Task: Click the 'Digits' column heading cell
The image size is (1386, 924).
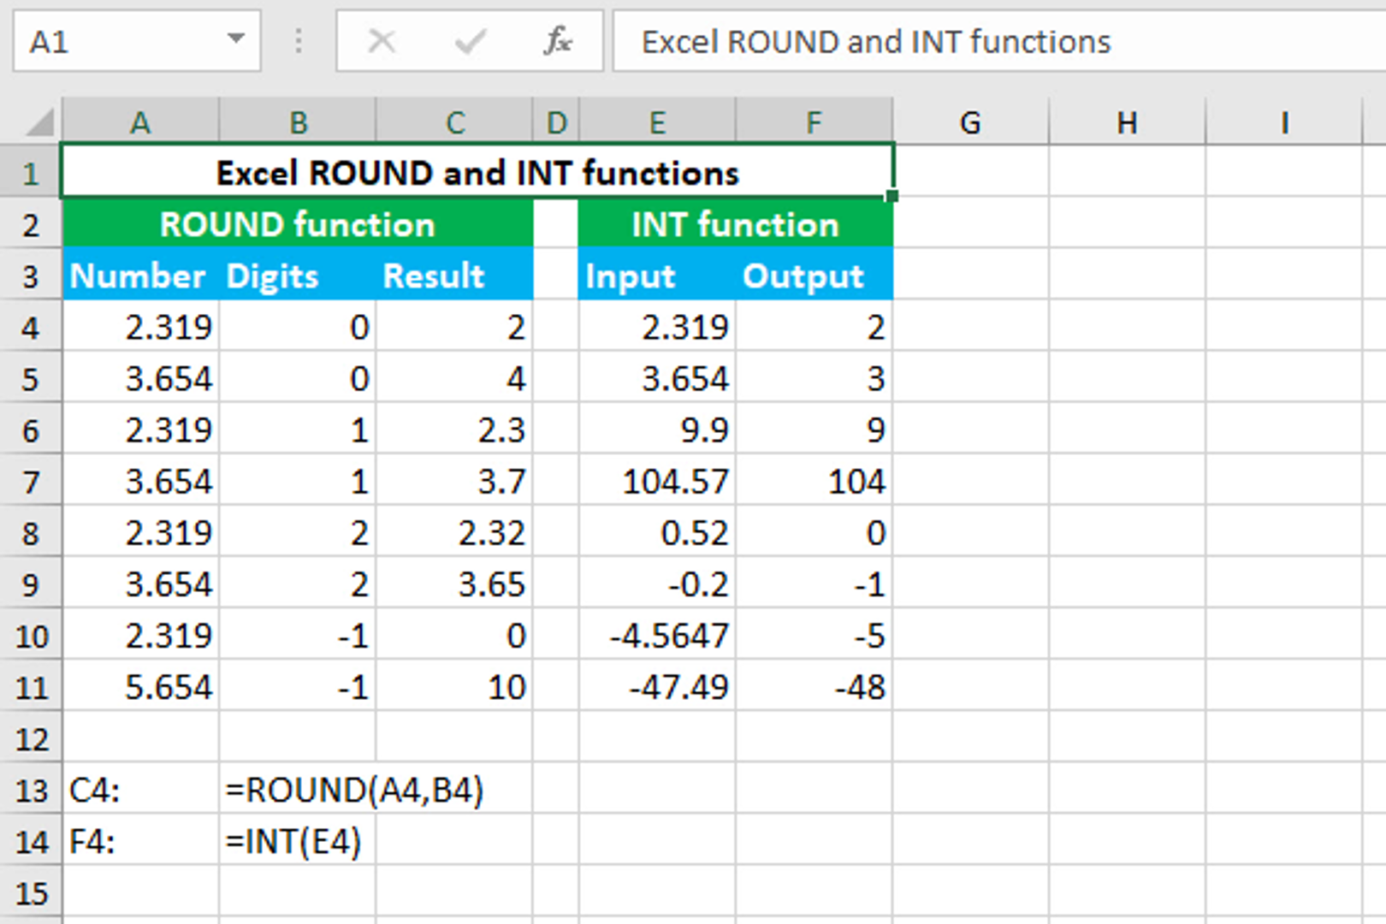Action: (298, 275)
